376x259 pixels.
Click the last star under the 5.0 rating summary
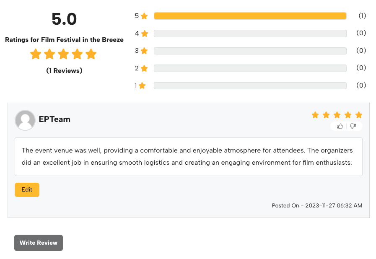pyautogui.click(x=91, y=54)
